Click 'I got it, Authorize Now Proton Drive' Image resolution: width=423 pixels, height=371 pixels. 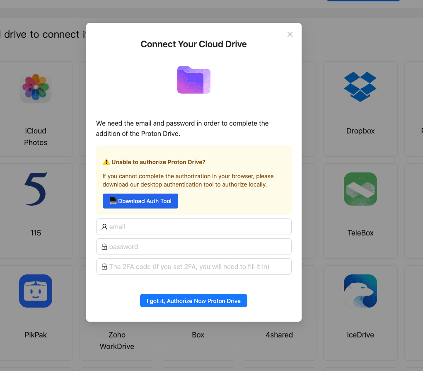tap(193, 301)
